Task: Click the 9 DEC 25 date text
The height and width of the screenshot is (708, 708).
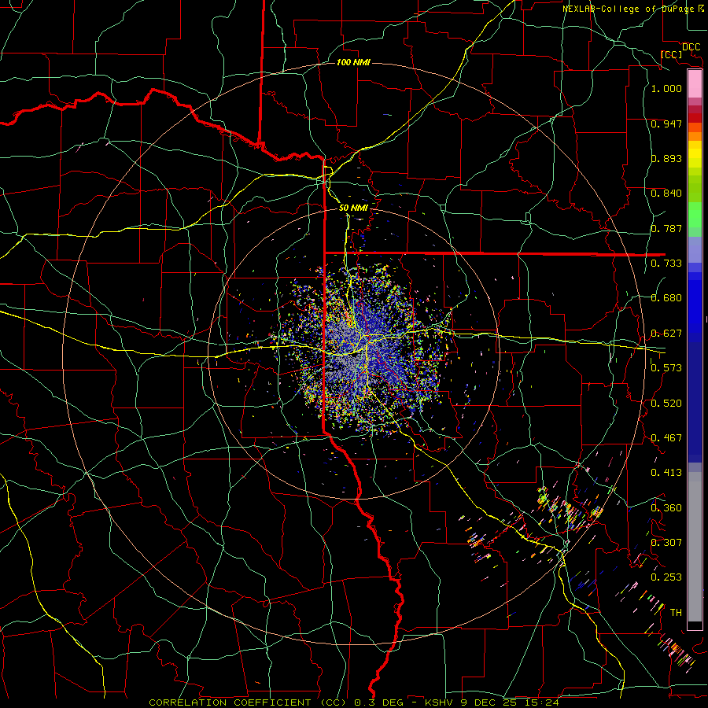Action: (489, 702)
